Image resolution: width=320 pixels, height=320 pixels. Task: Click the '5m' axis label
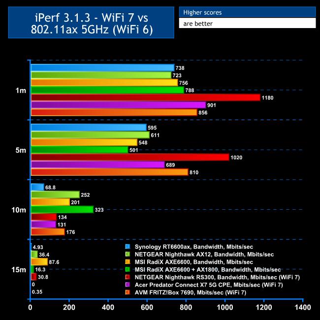point(21,150)
